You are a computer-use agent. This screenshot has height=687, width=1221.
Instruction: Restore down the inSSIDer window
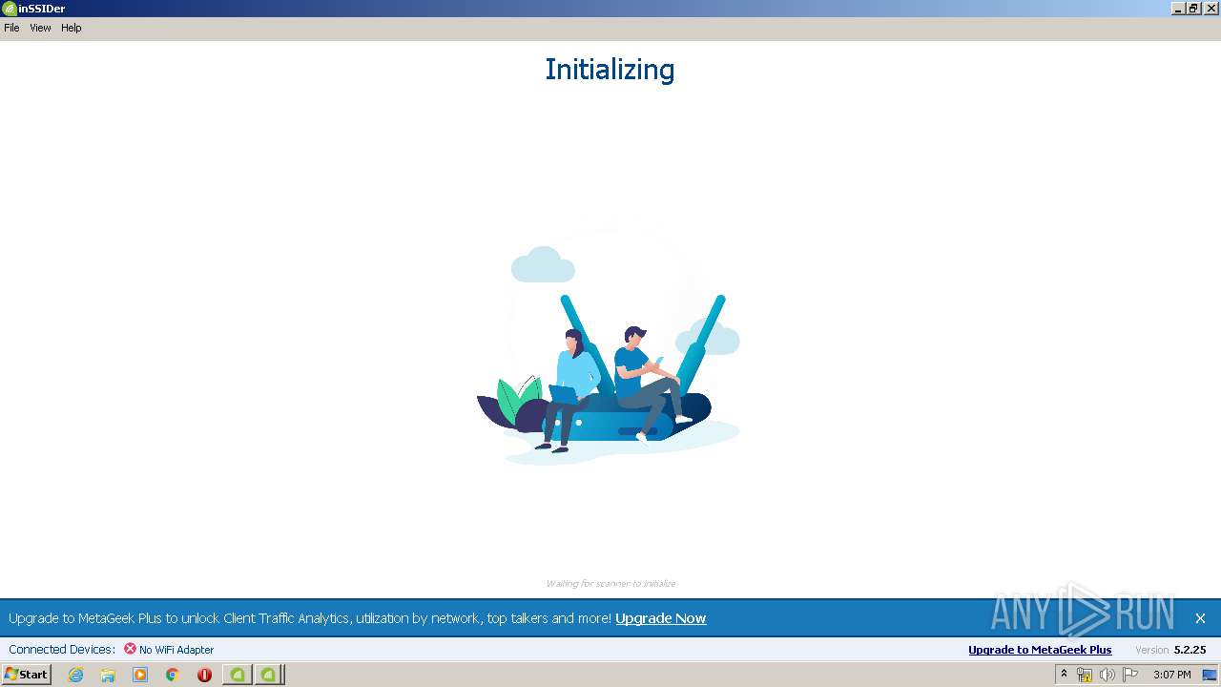(x=1194, y=9)
